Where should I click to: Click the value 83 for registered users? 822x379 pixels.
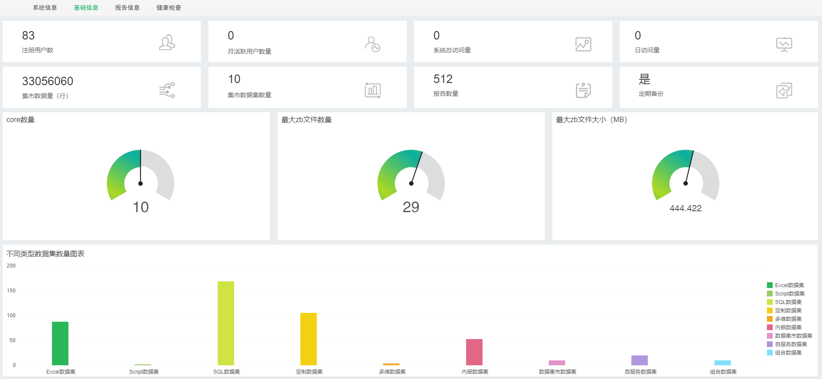pos(28,36)
